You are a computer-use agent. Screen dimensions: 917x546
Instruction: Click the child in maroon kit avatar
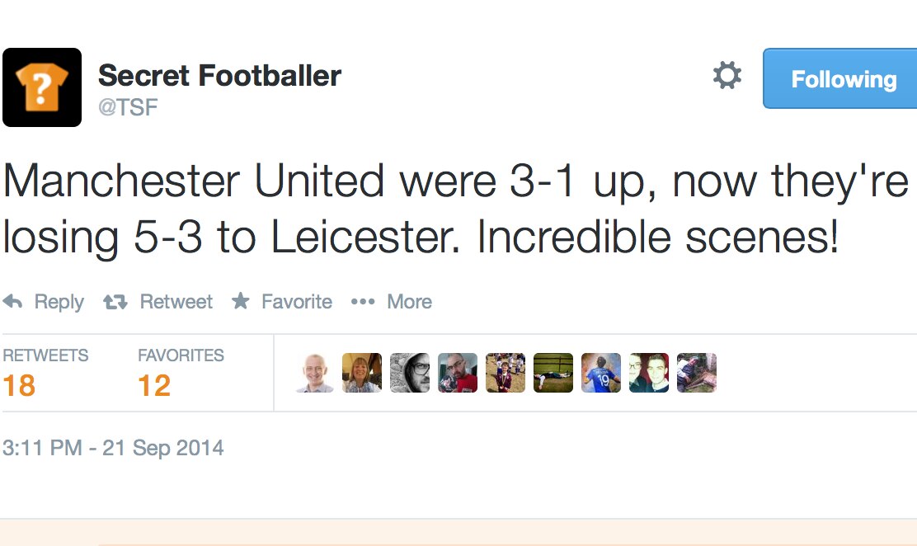[x=506, y=373]
